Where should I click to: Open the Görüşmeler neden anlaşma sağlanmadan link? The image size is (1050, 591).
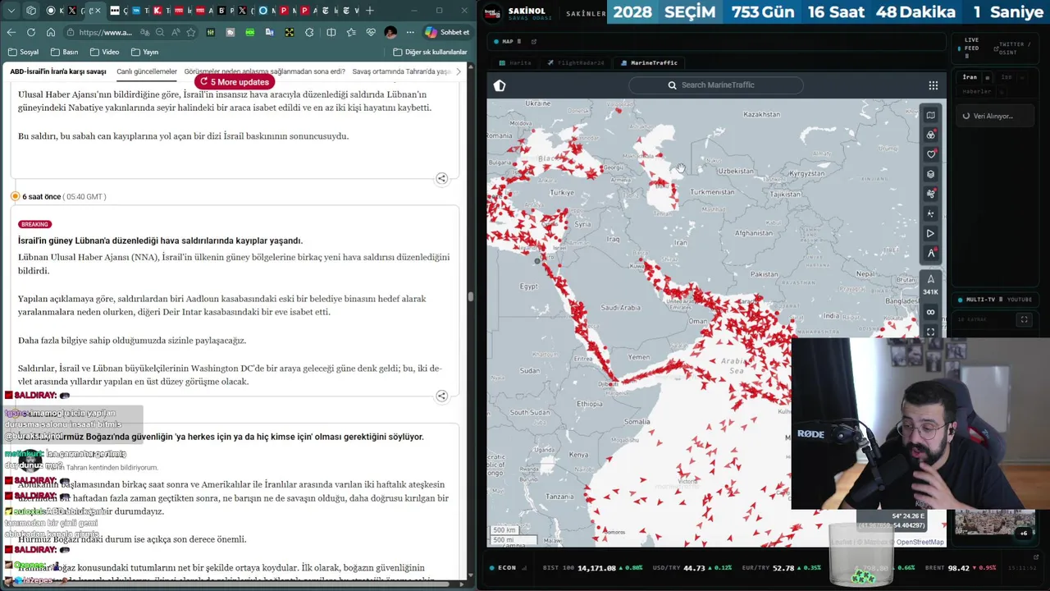point(264,71)
